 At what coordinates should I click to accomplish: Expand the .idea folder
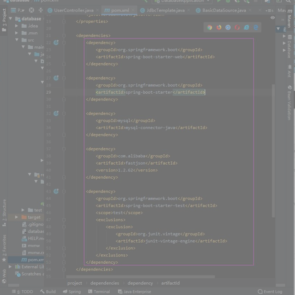click(x=17, y=26)
